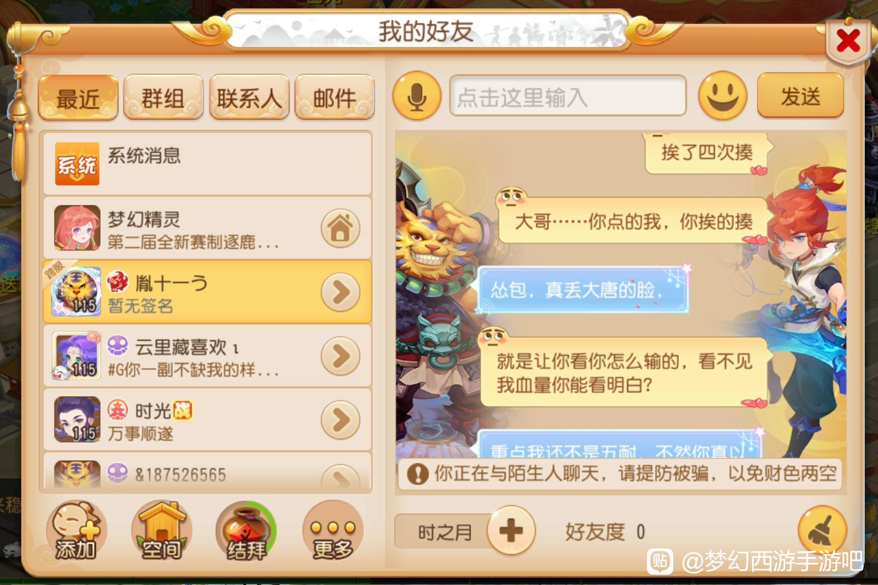Click the home icon beside 梦幻精灵
878x585 pixels.
tap(340, 228)
